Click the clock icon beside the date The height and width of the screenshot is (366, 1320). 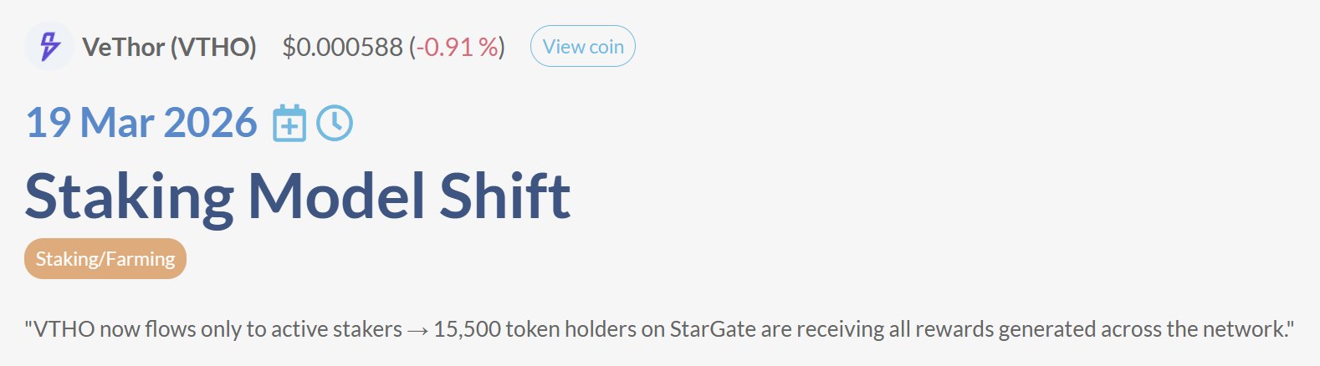pyautogui.click(x=335, y=123)
